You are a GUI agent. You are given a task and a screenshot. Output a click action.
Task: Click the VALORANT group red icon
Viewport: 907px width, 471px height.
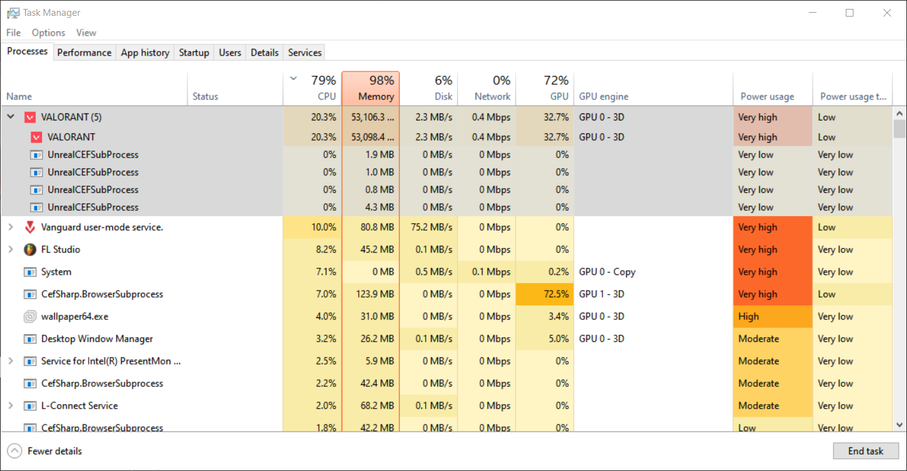pyautogui.click(x=30, y=117)
